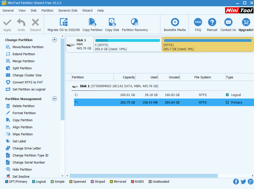Choose Extend Partition action
The height and width of the screenshot is (189, 254).
click(x=20, y=54)
